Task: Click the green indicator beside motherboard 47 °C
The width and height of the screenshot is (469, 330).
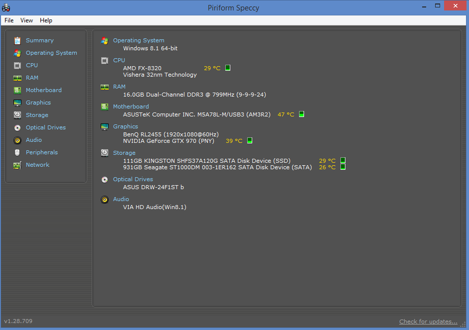Action: click(302, 114)
